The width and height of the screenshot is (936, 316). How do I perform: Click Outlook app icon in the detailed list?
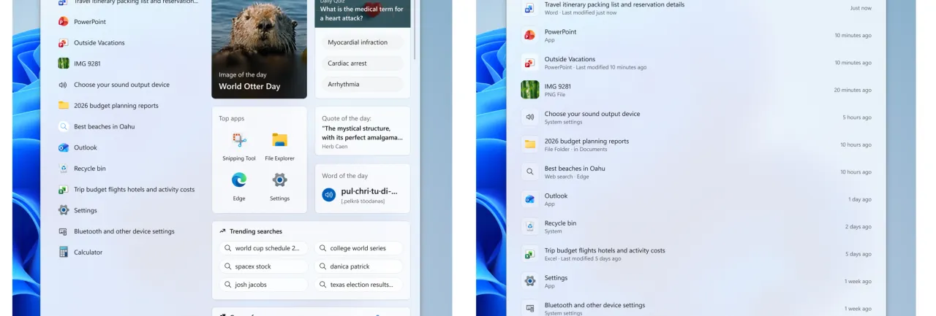(529, 199)
